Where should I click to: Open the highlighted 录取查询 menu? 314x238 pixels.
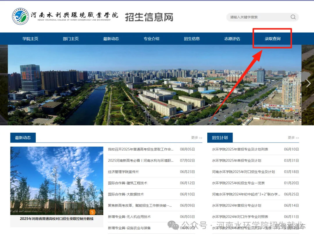[272, 39]
